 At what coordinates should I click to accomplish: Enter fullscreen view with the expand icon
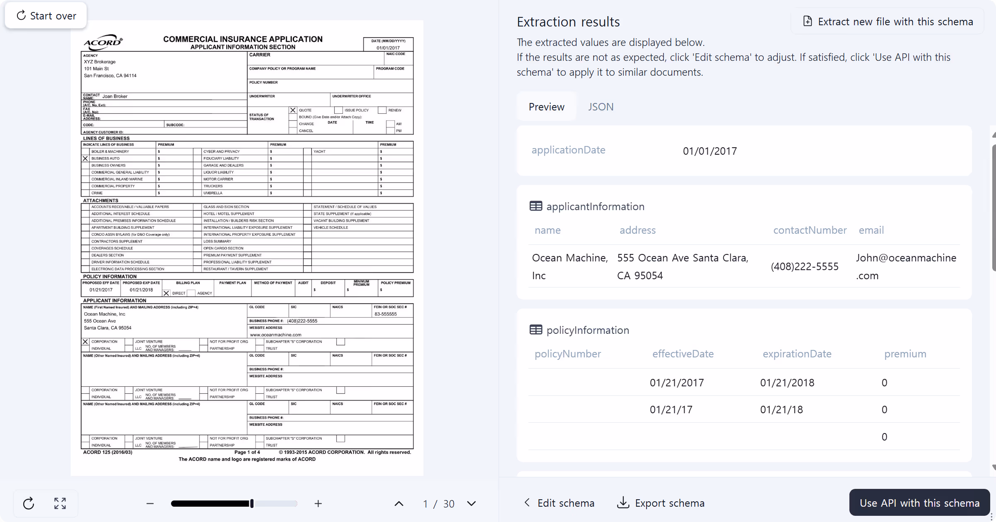click(60, 503)
